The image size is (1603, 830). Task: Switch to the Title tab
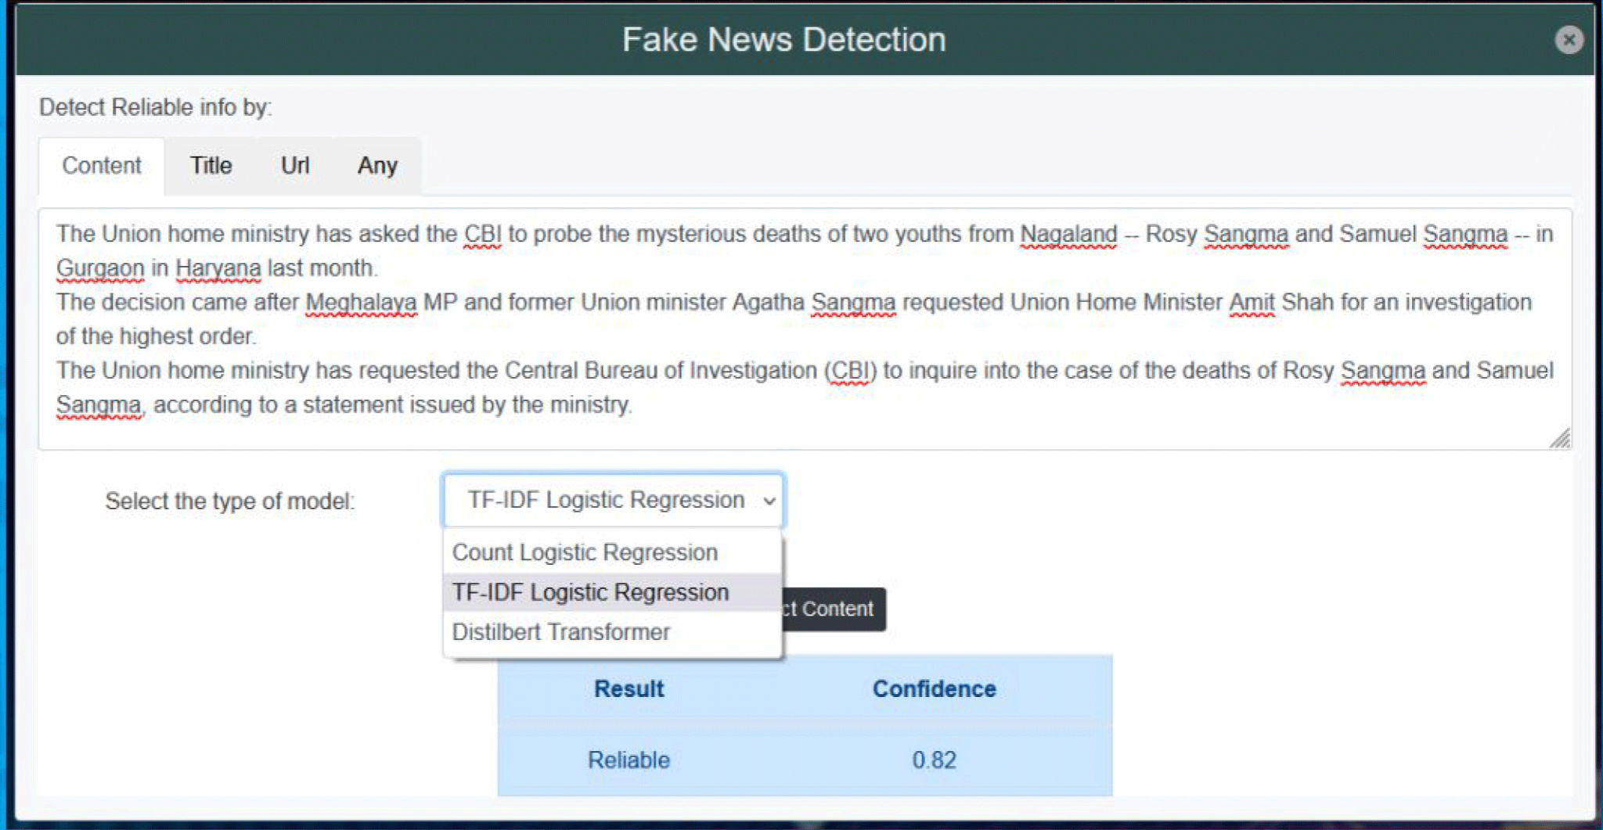click(x=210, y=165)
